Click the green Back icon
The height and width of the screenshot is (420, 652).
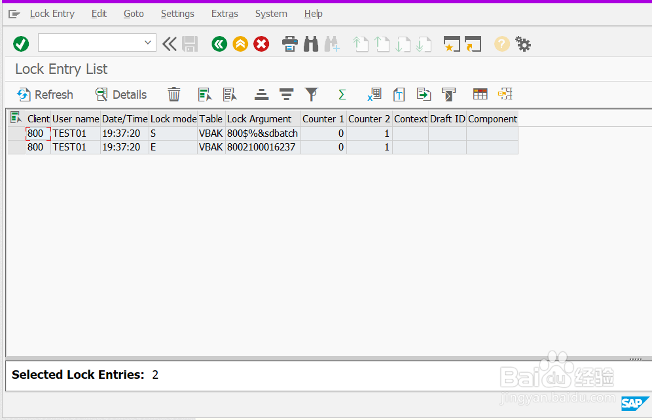pyautogui.click(x=219, y=44)
